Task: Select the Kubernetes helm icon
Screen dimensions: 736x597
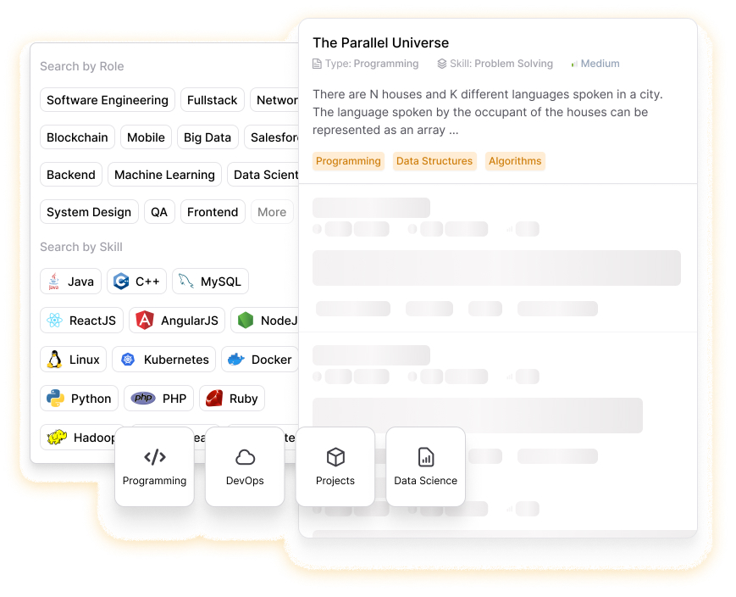Action: click(129, 359)
